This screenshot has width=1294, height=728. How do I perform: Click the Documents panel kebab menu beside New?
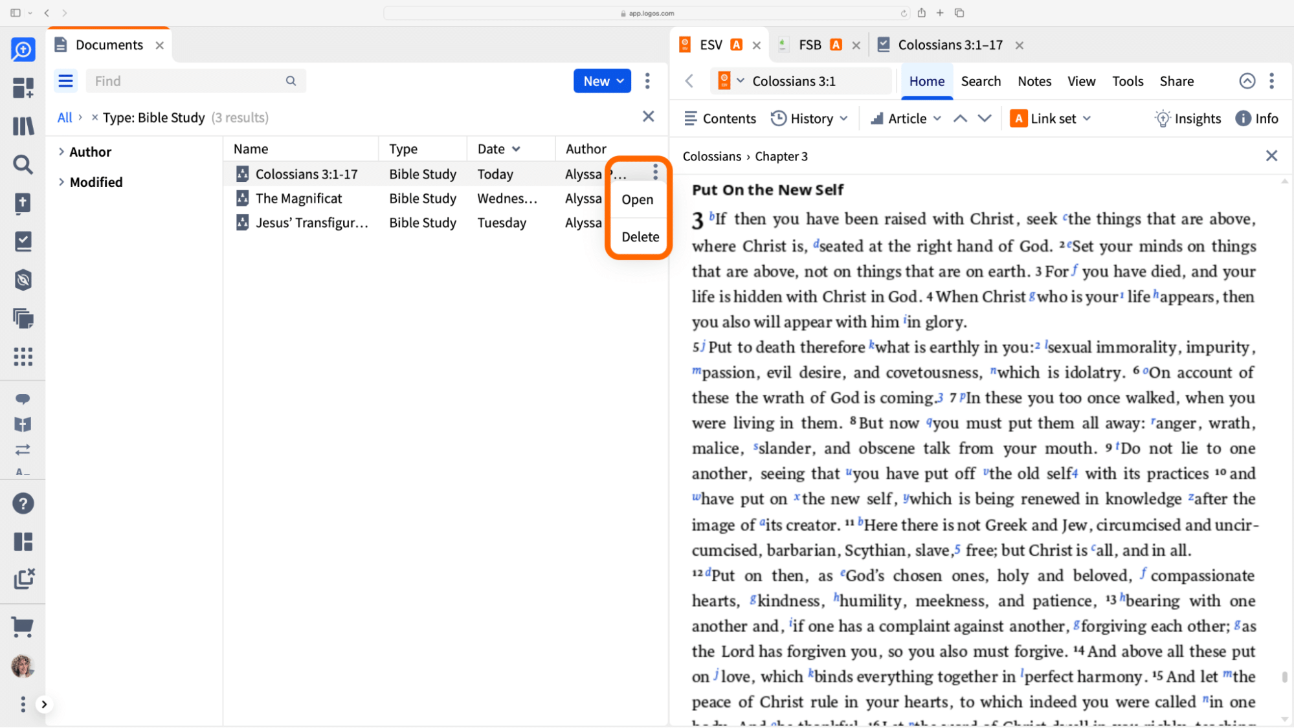(647, 81)
